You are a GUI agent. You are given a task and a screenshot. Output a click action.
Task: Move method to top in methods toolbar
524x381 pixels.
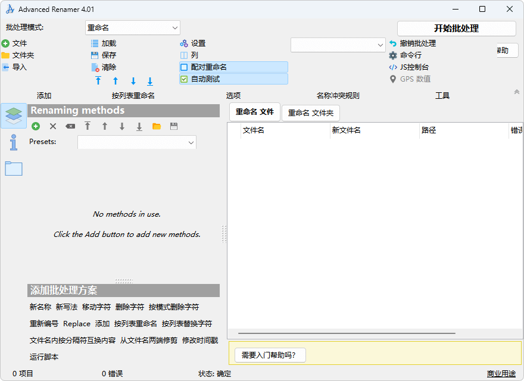coord(88,126)
